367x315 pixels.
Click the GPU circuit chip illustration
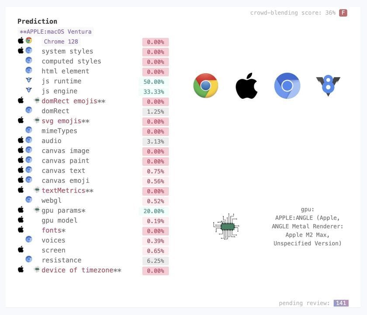(x=226, y=226)
